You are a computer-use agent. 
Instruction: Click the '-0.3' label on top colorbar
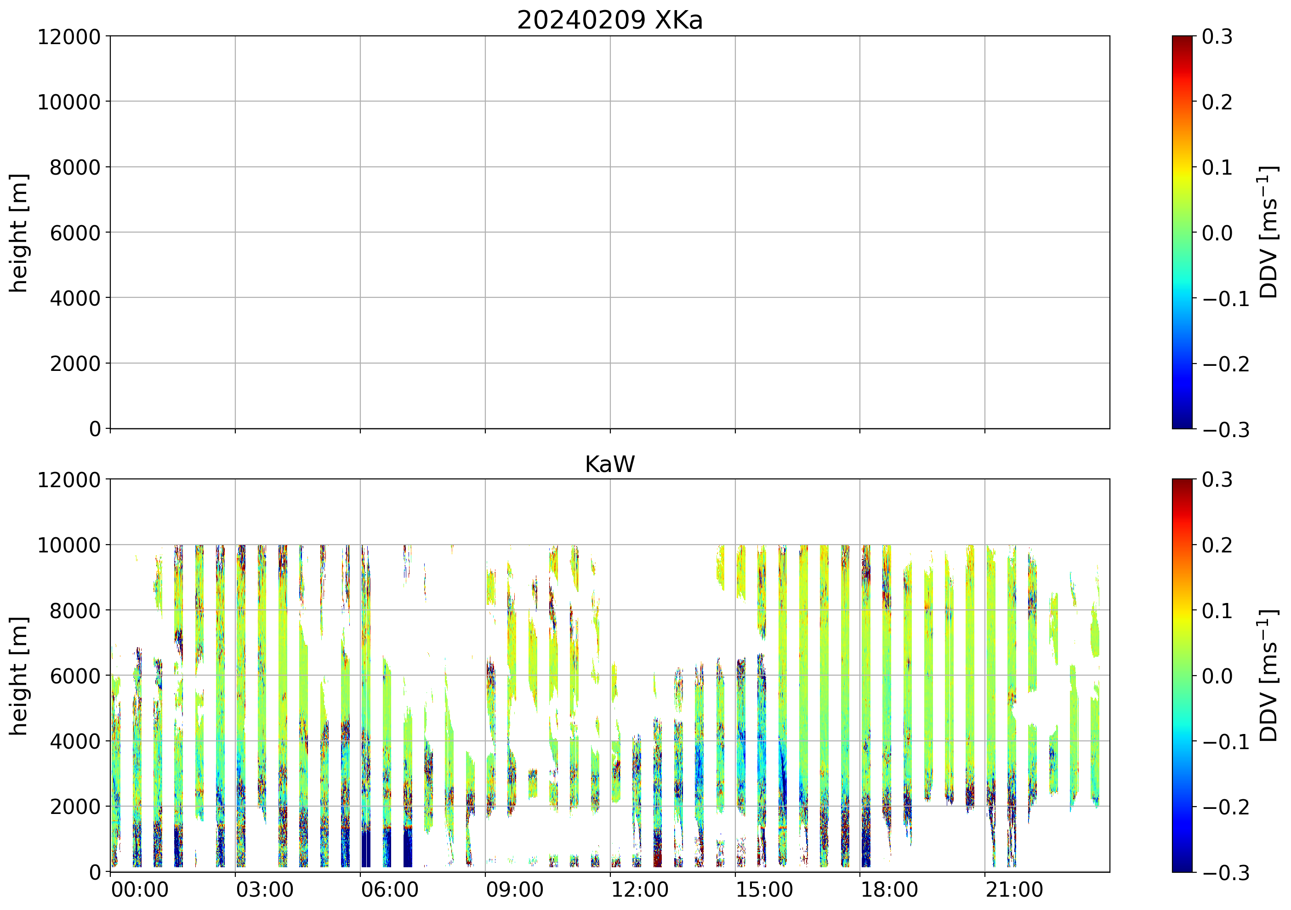pos(1226,430)
